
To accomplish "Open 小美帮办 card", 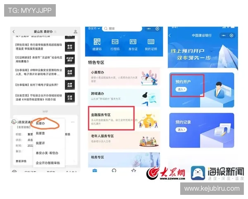I will [x=124, y=77].
